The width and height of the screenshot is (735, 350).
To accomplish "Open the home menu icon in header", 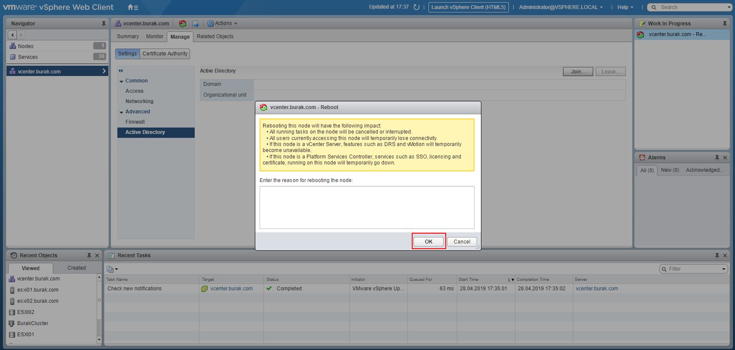I will pyautogui.click(x=133, y=7).
